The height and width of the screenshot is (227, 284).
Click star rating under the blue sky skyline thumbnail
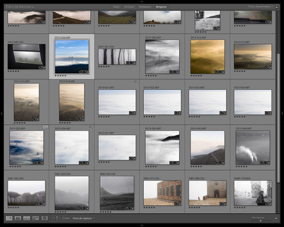61,76
